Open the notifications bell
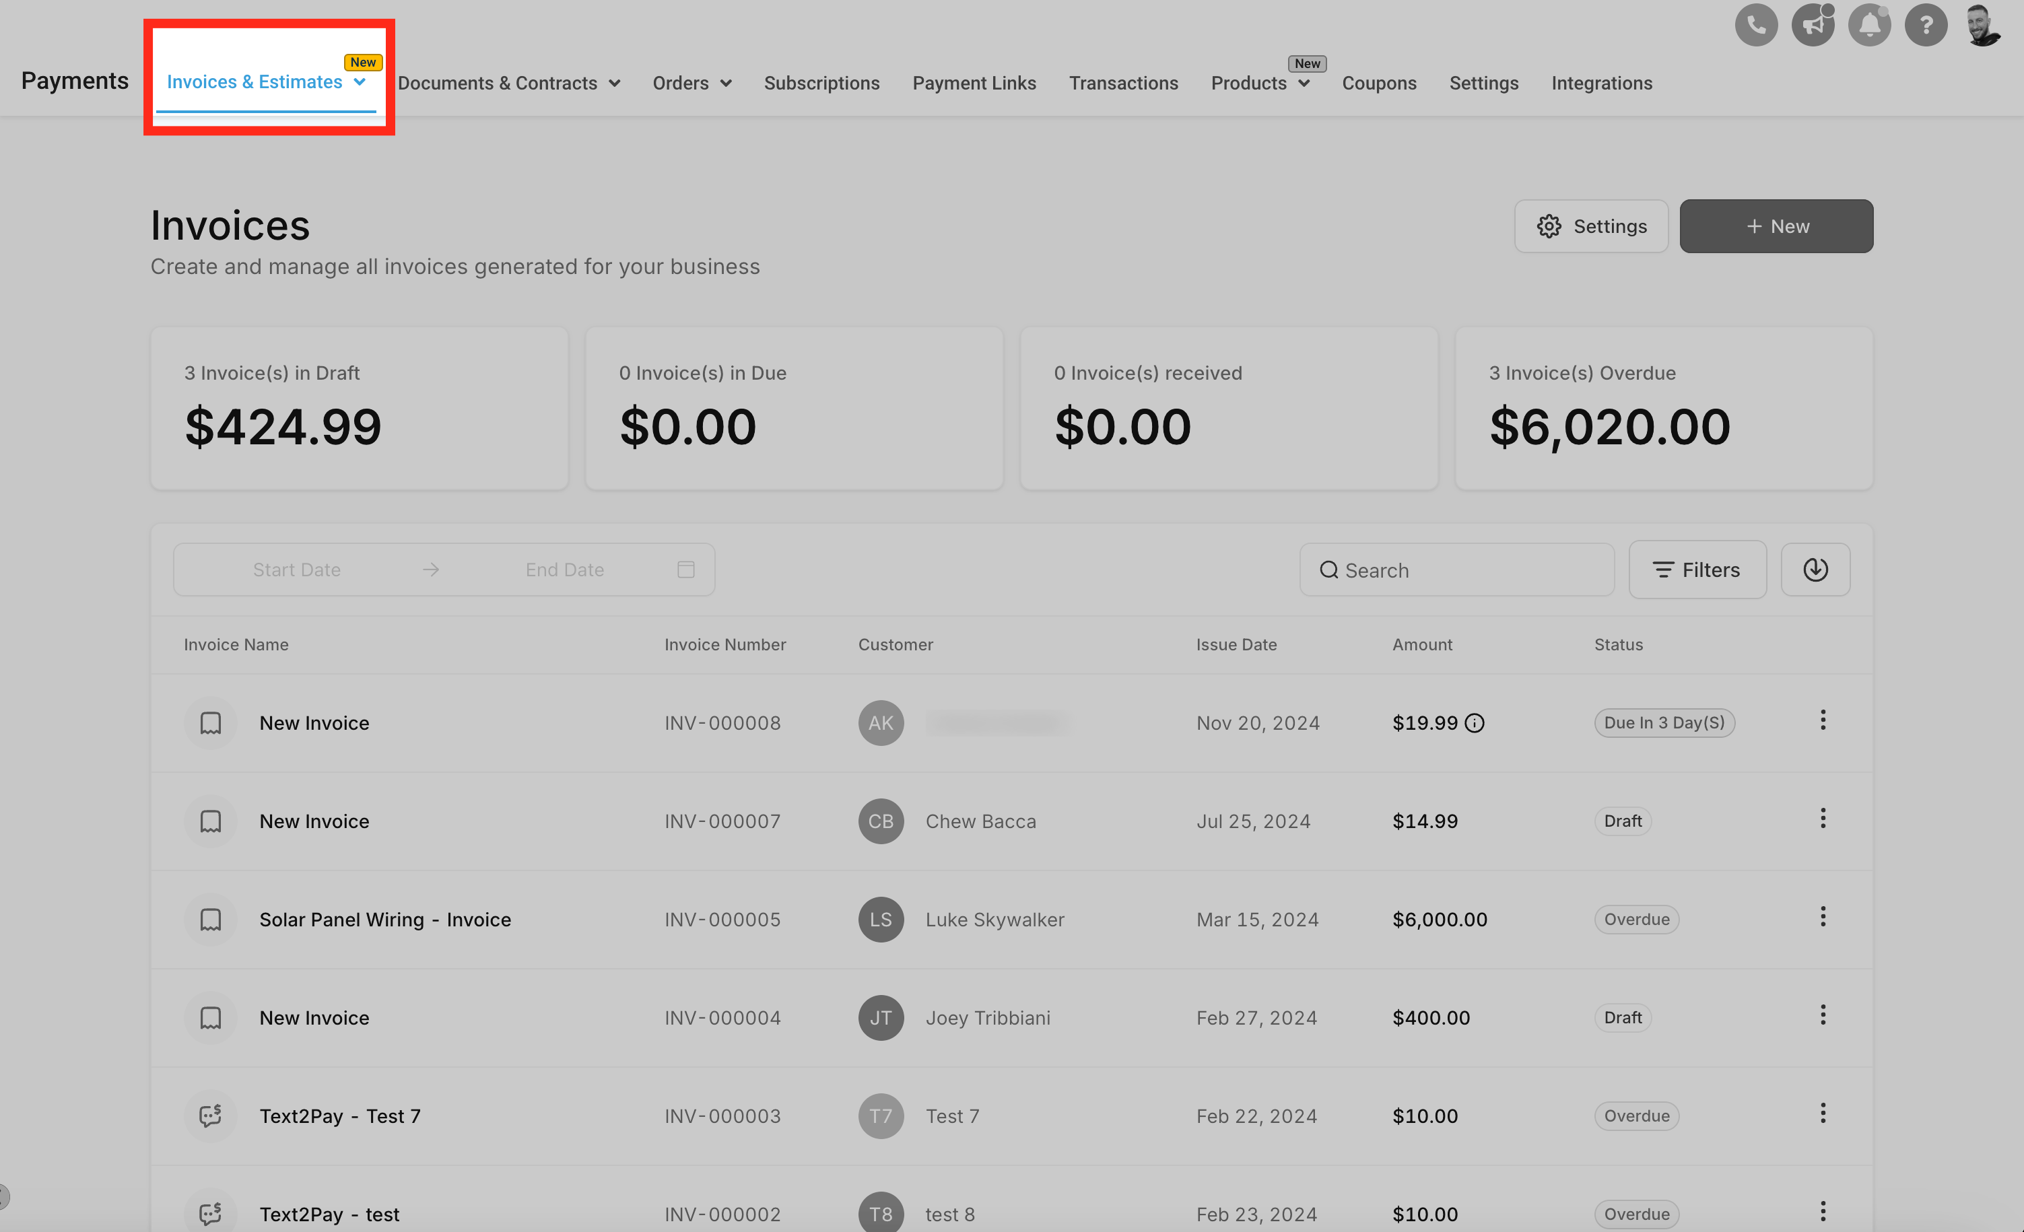 coord(1868,26)
